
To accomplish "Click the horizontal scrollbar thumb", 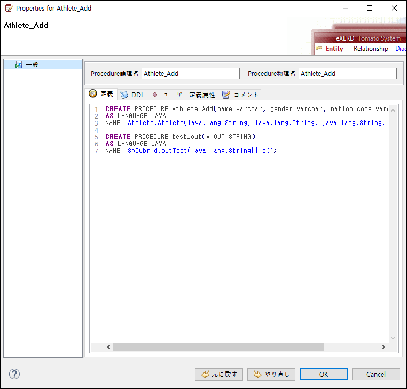I will [218, 347].
